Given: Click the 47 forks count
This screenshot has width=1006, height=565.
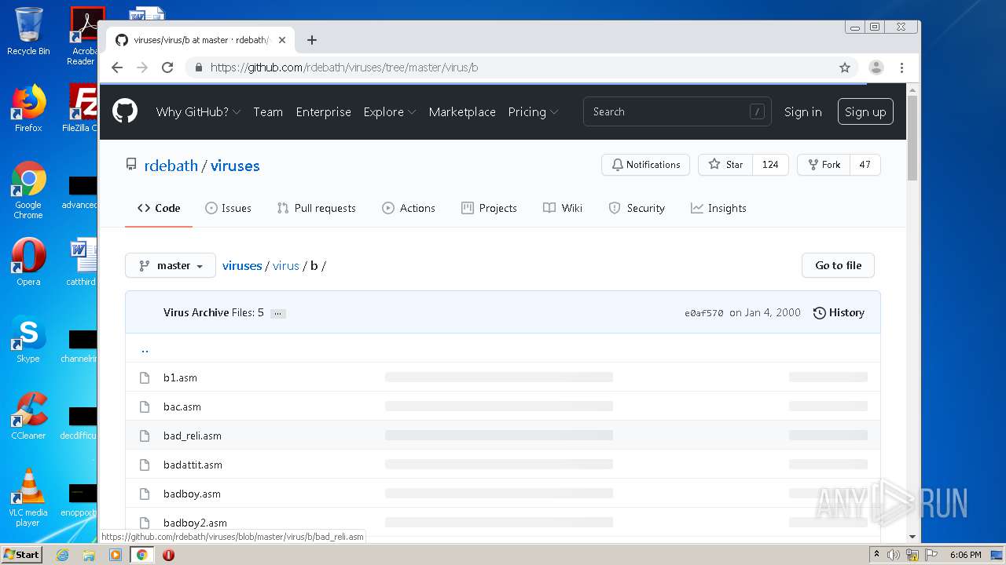Looking at the screenshot, I should point(865,165).
